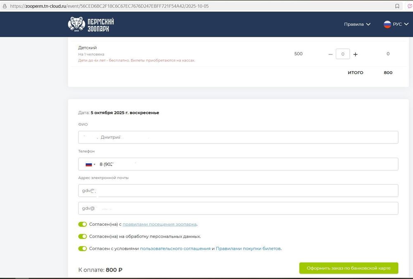Toggle consent to personal data processing
Image resolution: width=413 pixels, height=279 pixels.
(x=83, y=236)
